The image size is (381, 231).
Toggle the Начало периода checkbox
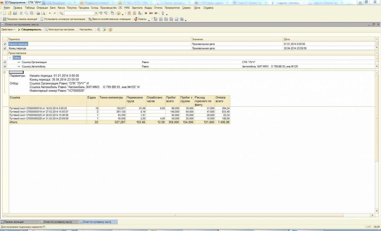(x=5, y=44)
